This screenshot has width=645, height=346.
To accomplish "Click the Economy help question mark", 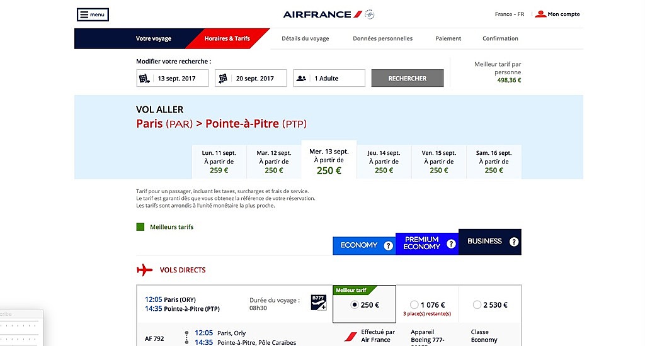I will (388, 246).
